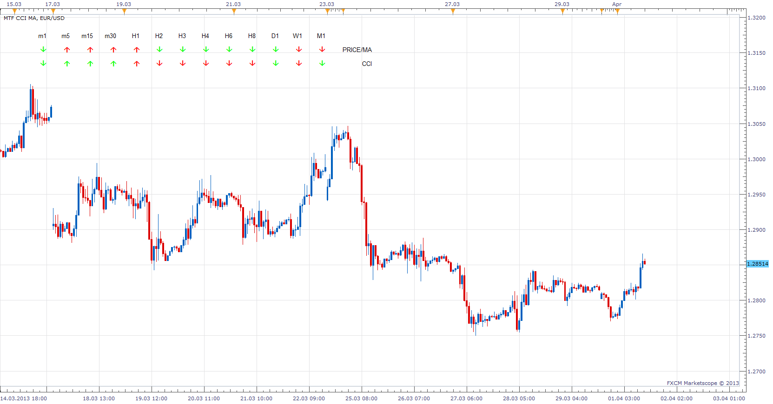The height and width of the screenshot is (404, 773).
Task: Click the orange marker below Apr
Action: tap(617, 11)
